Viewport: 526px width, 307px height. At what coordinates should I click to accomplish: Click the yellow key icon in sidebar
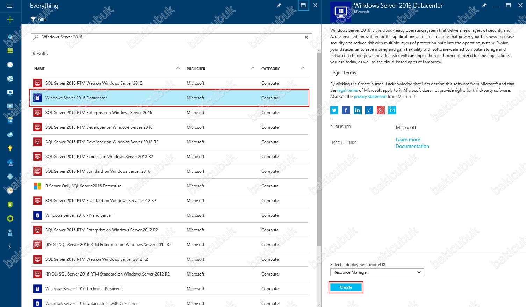point(10,149)
